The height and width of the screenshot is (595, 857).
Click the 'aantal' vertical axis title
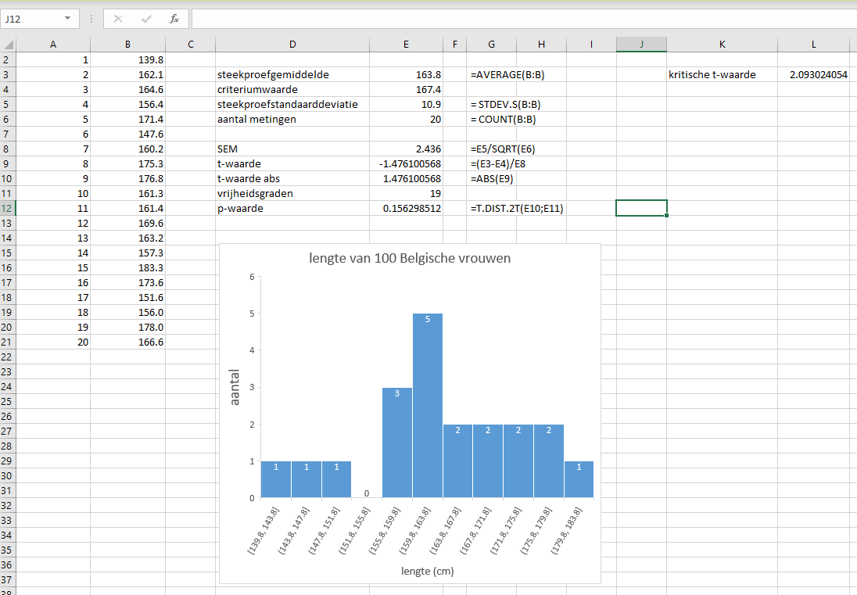tap(235, 387)
